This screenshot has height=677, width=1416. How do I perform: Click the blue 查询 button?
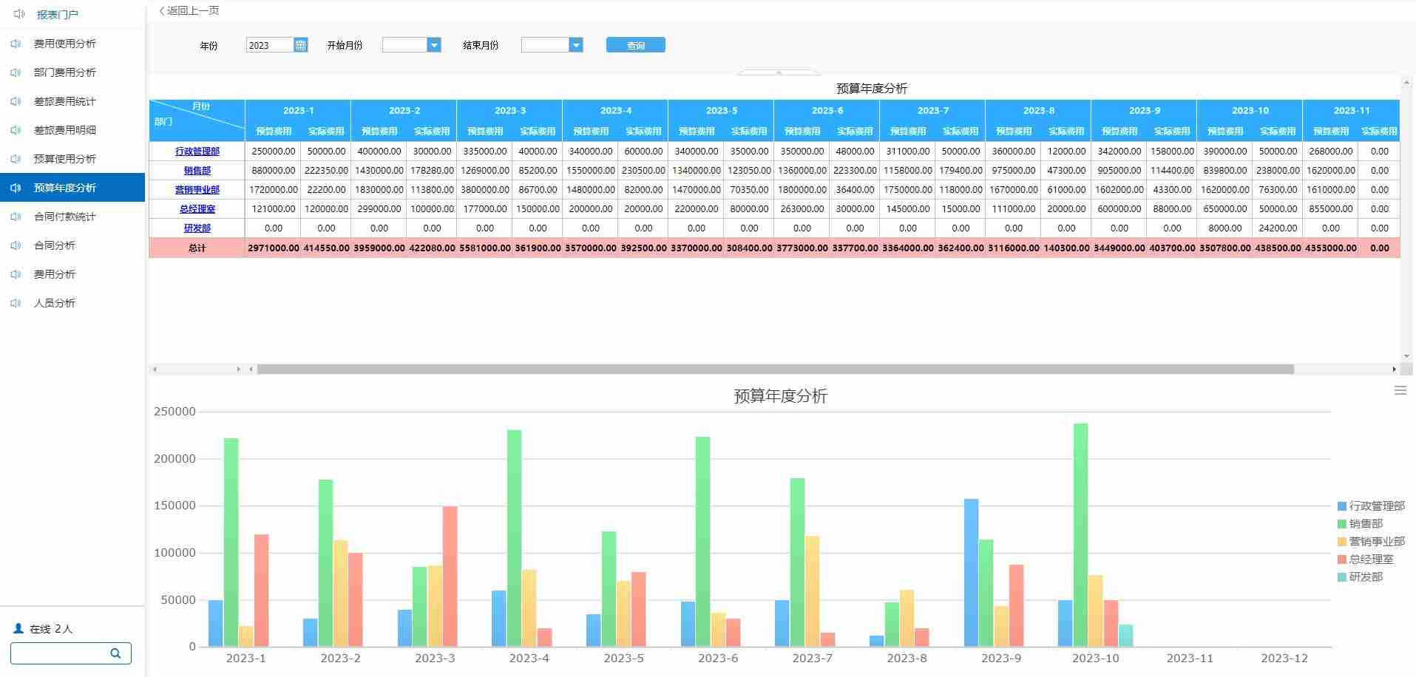coord(635,45)
